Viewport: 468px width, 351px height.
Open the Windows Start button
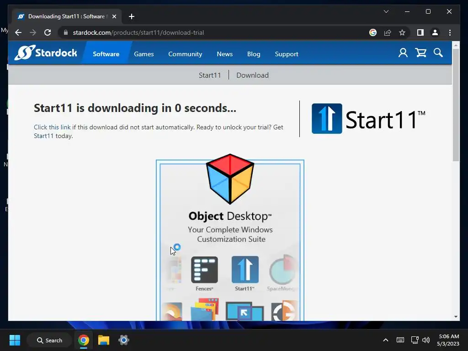click(x=15, y=340)
